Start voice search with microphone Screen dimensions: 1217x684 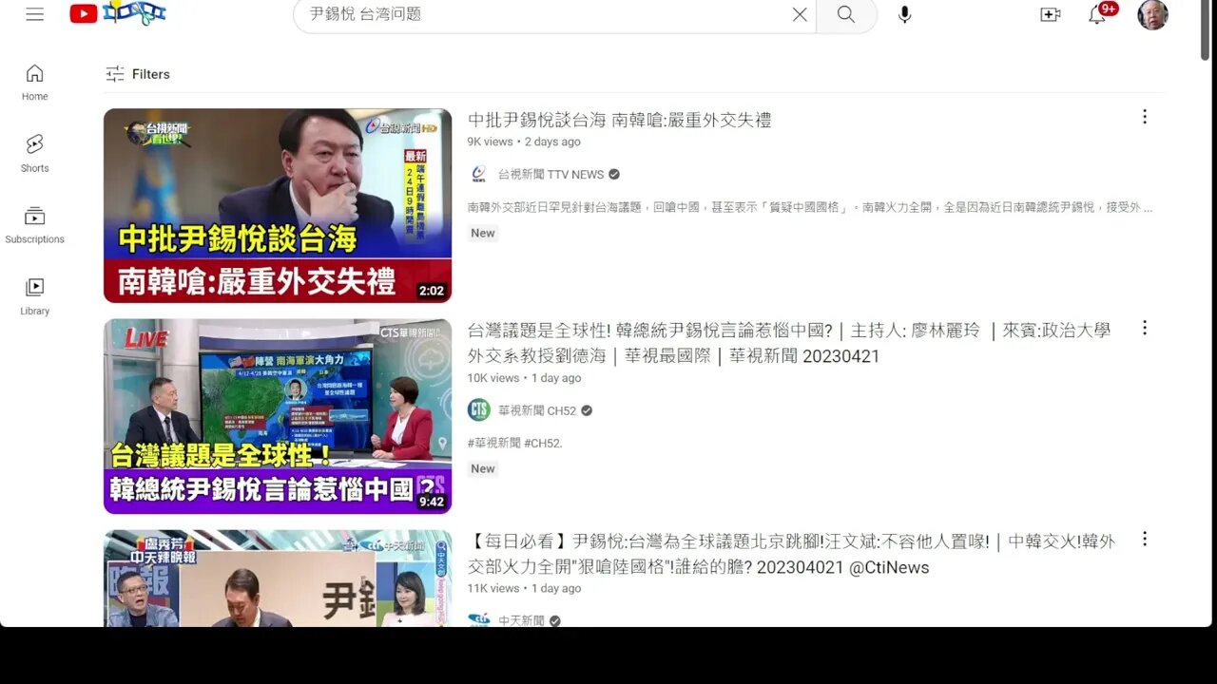[904, 14]
